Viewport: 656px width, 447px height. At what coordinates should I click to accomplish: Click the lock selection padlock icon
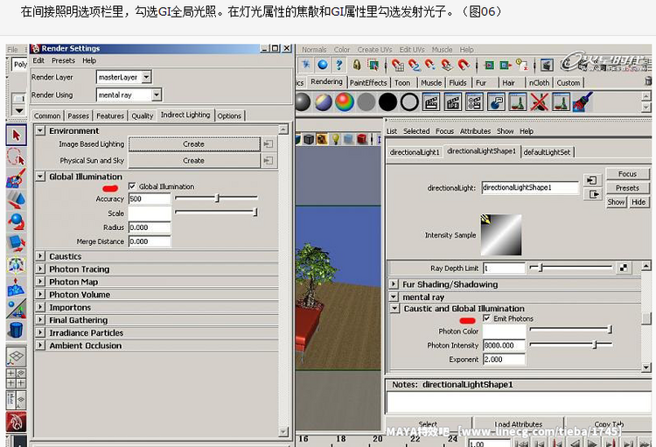(357, 65)
